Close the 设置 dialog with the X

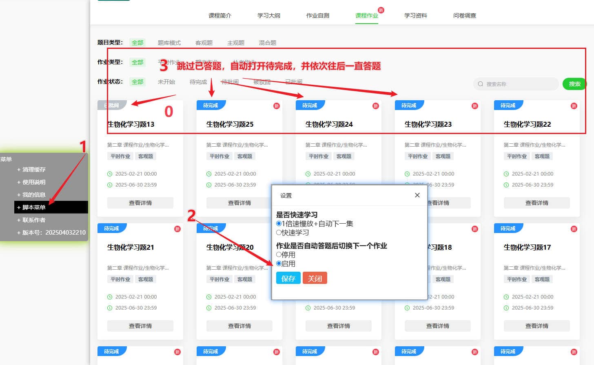[x=417, y=195]
